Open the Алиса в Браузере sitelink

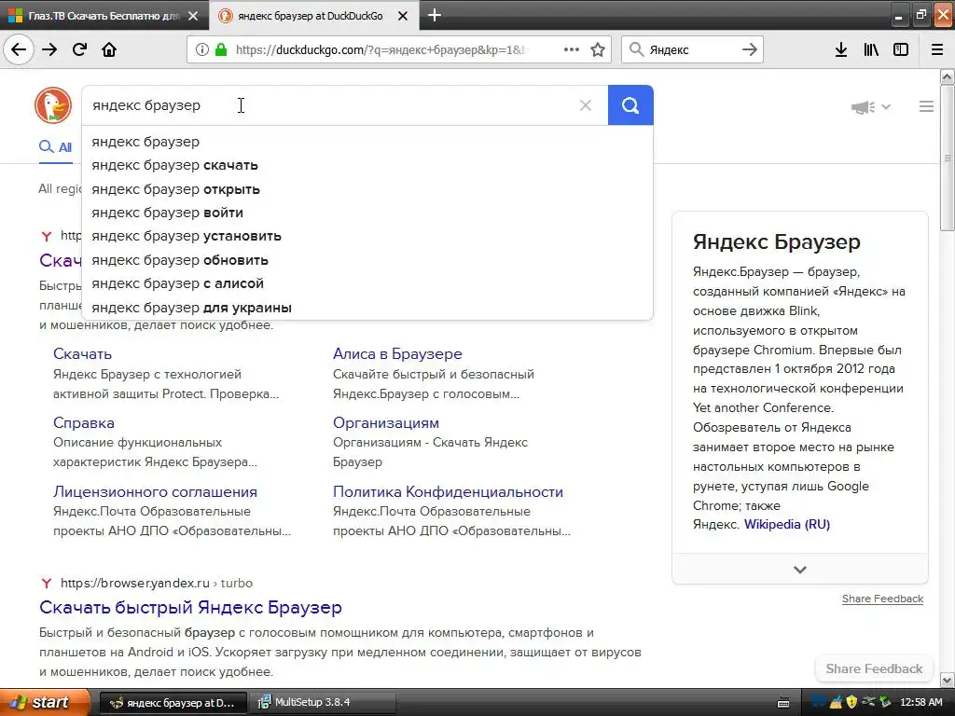[x=397, y=353]
